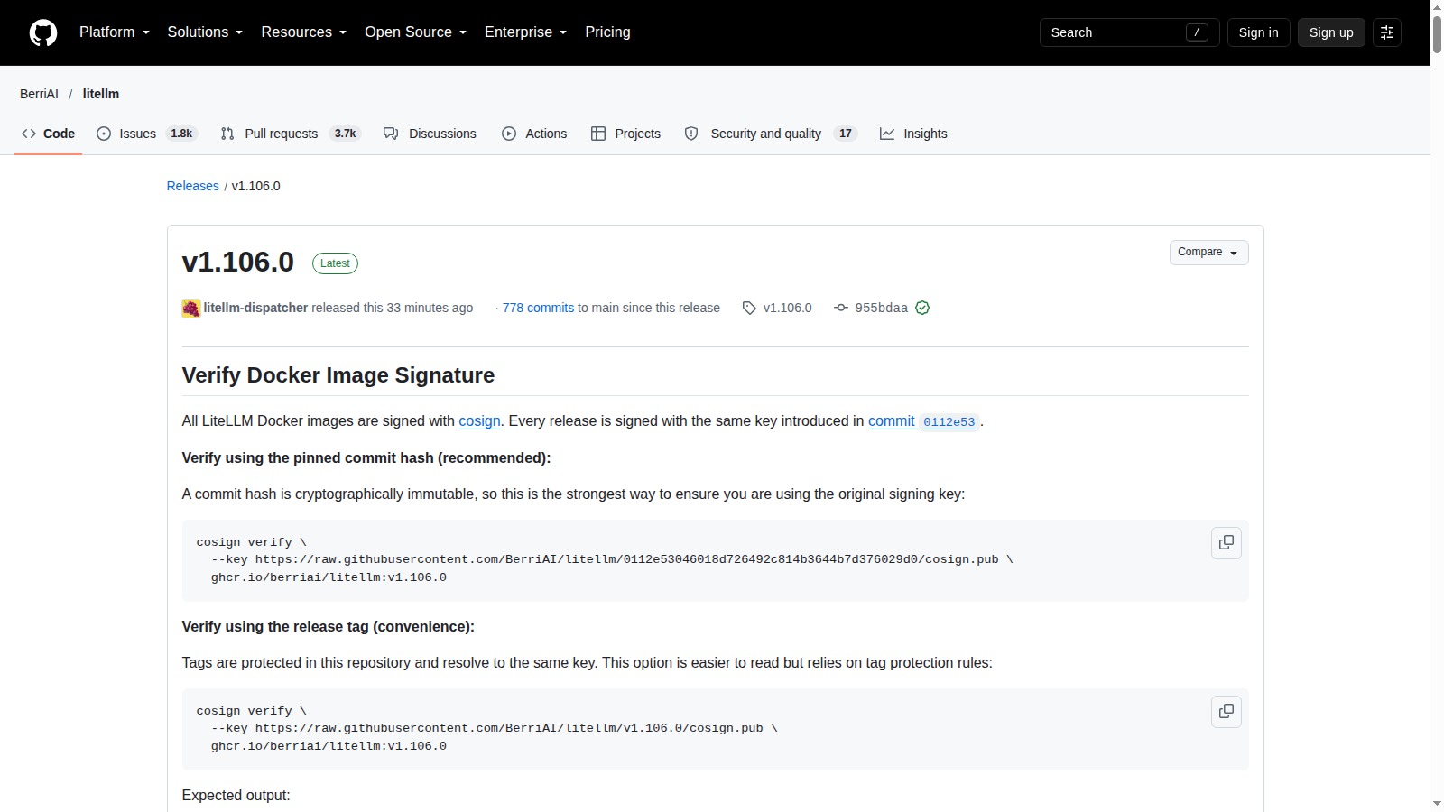Image resolution: width=1444 pixels, height=812 pixels.
Task: Switch to the Actions tab
Action: [x=535, y=134]
